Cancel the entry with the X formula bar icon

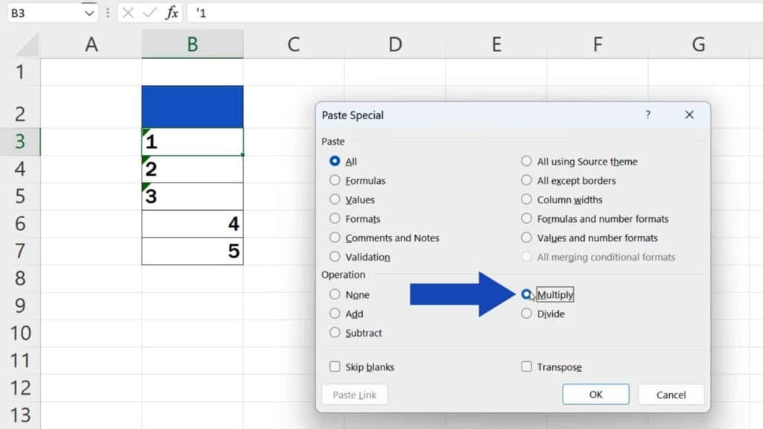(x=128, y=13)
